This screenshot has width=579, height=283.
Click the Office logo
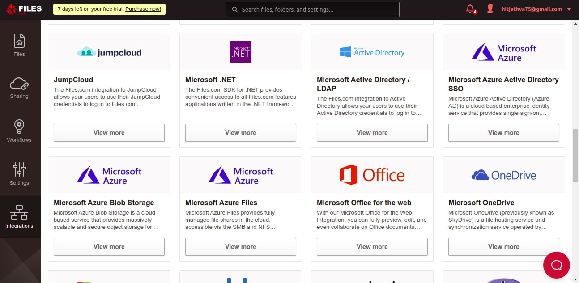372,175
